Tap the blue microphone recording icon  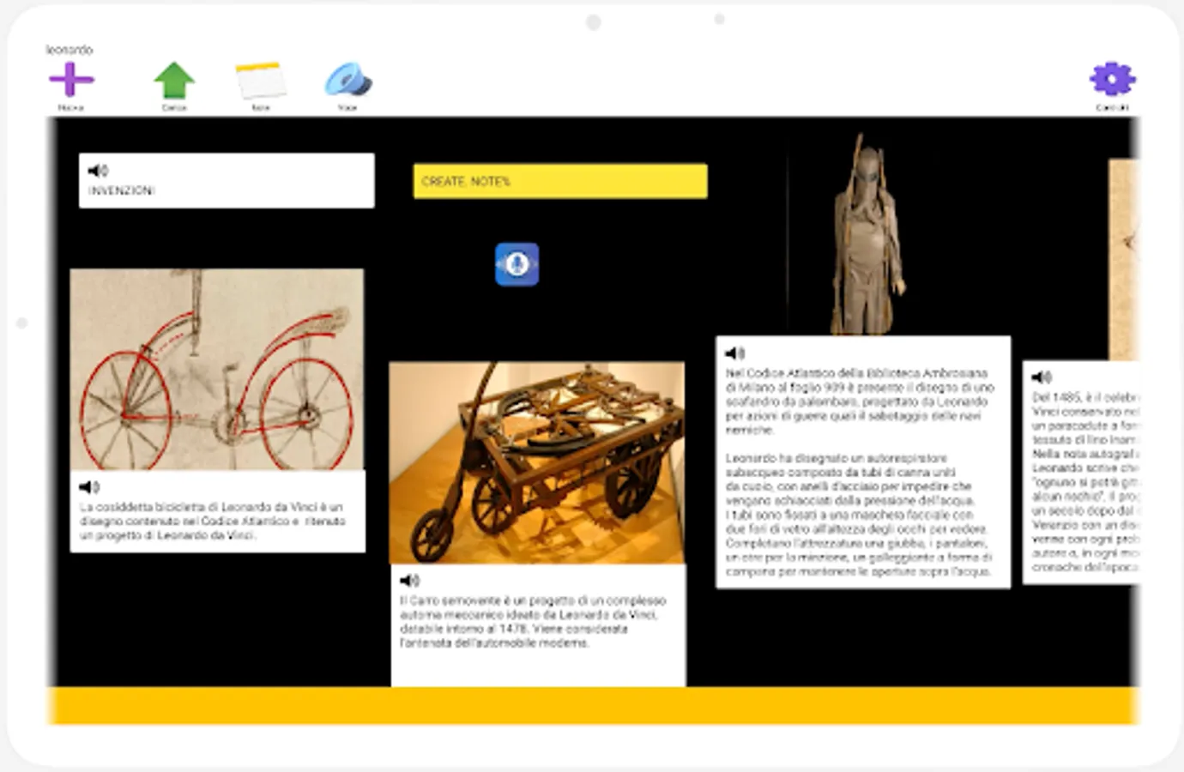coord(516,264)
